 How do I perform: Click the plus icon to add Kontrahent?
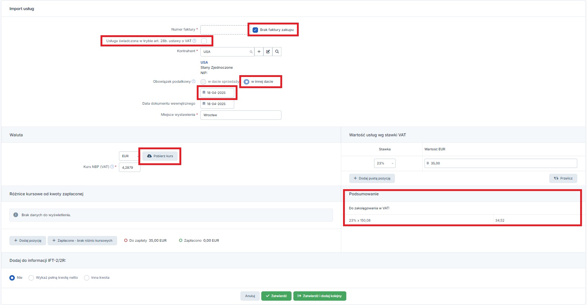pyautogui.click(x=259, y=52)
